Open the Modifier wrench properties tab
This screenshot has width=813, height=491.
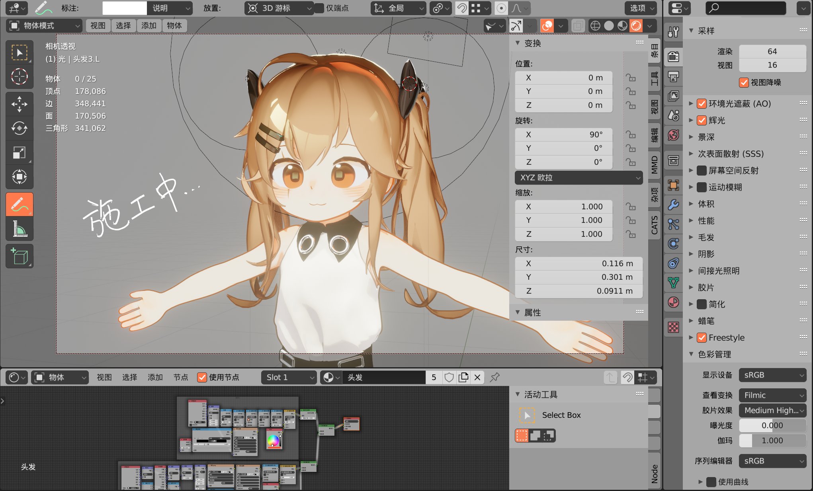(673, 205)
